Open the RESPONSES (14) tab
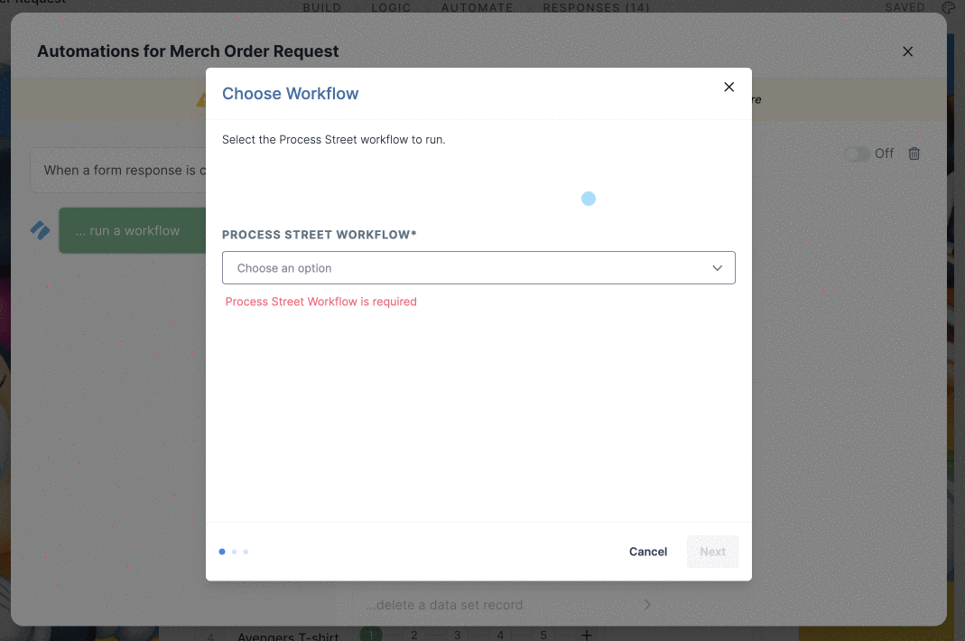Screen dimensions: 965x641 point(596,7)
